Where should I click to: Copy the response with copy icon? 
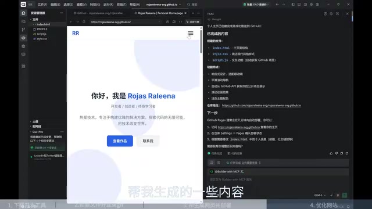(342, 153)
